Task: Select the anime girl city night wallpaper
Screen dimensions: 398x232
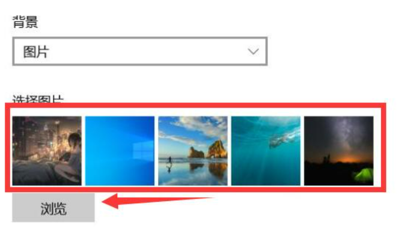Action: click(x=47, y=151)
